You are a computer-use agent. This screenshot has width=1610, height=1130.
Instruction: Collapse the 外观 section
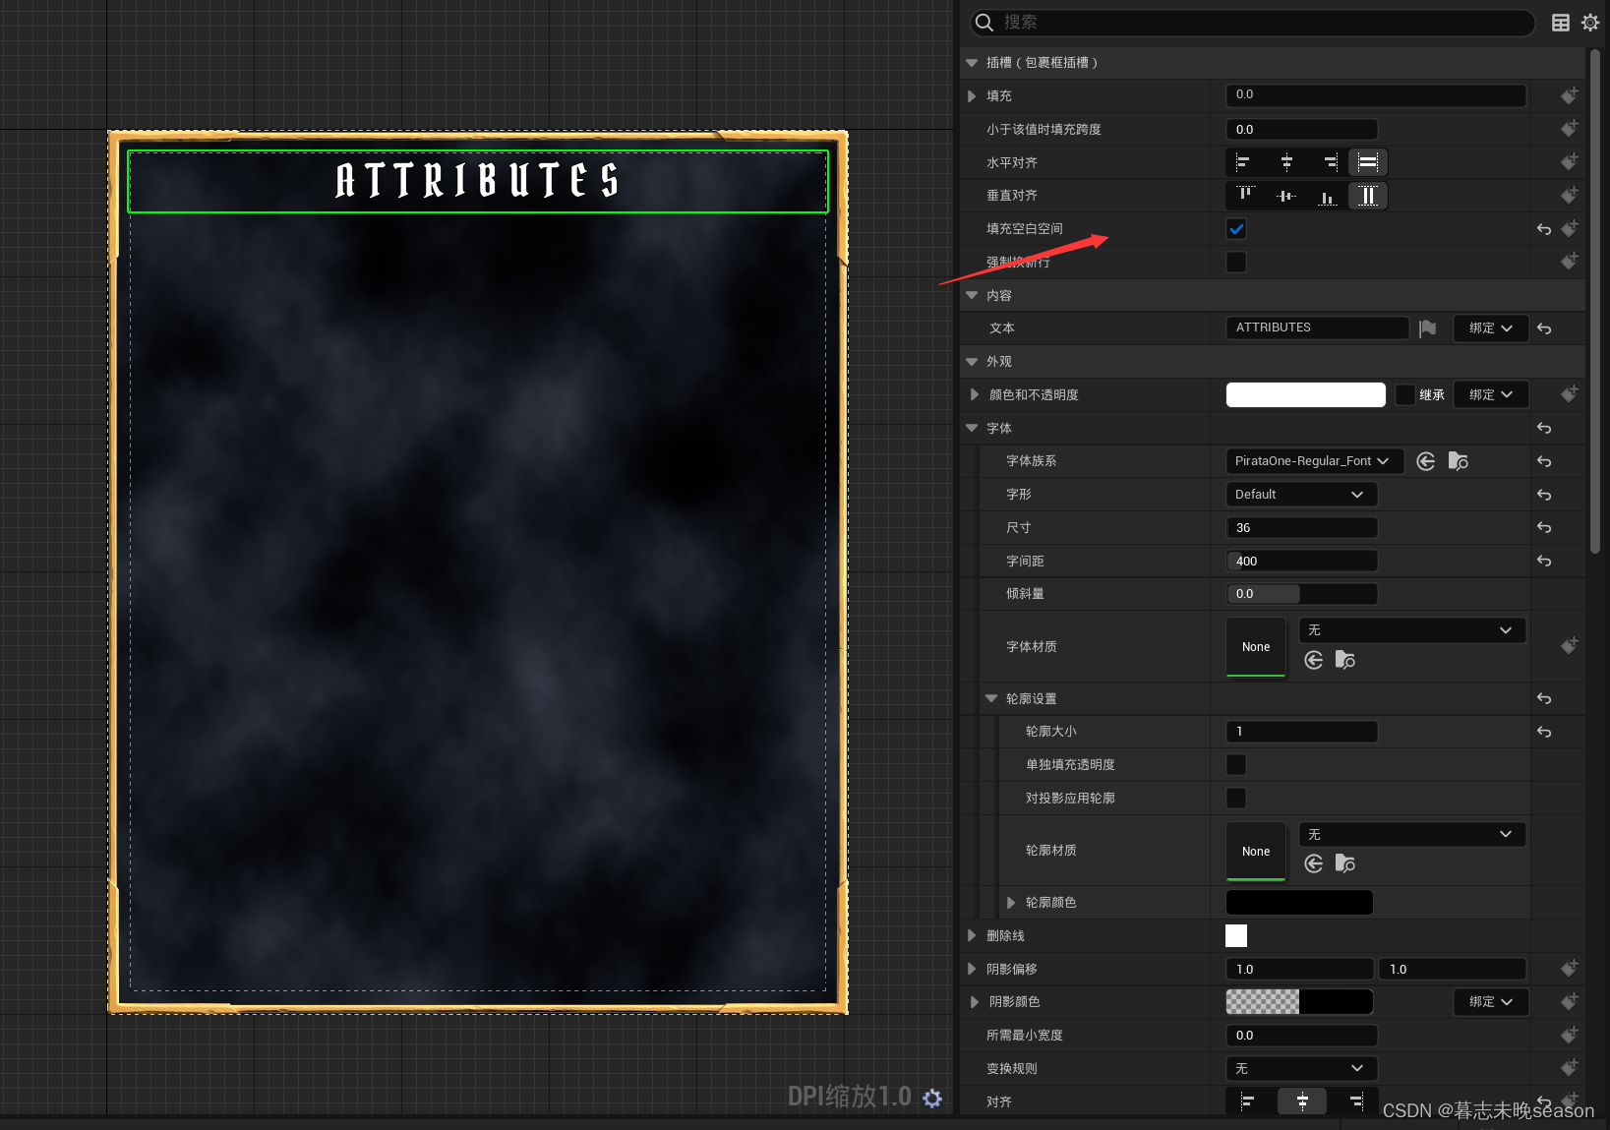972,362
